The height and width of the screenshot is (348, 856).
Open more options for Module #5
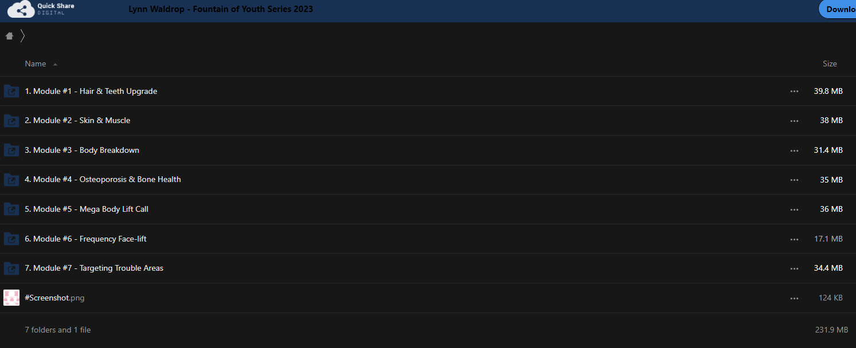[x=794, y=209]
